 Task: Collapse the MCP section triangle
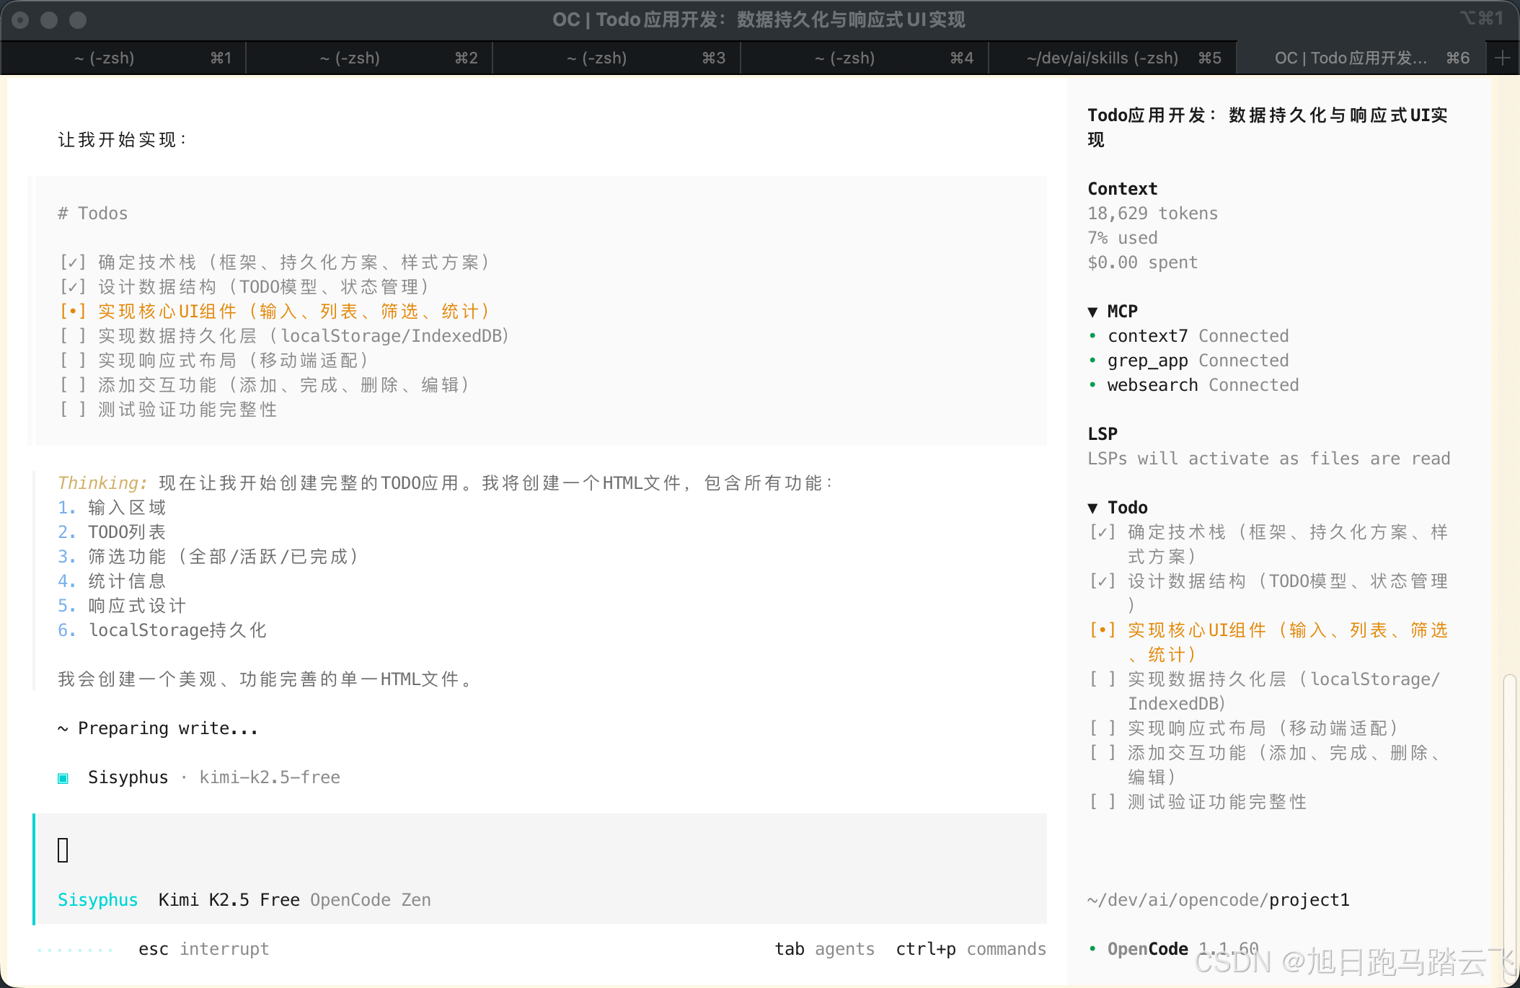click(x=1092, y=312)
